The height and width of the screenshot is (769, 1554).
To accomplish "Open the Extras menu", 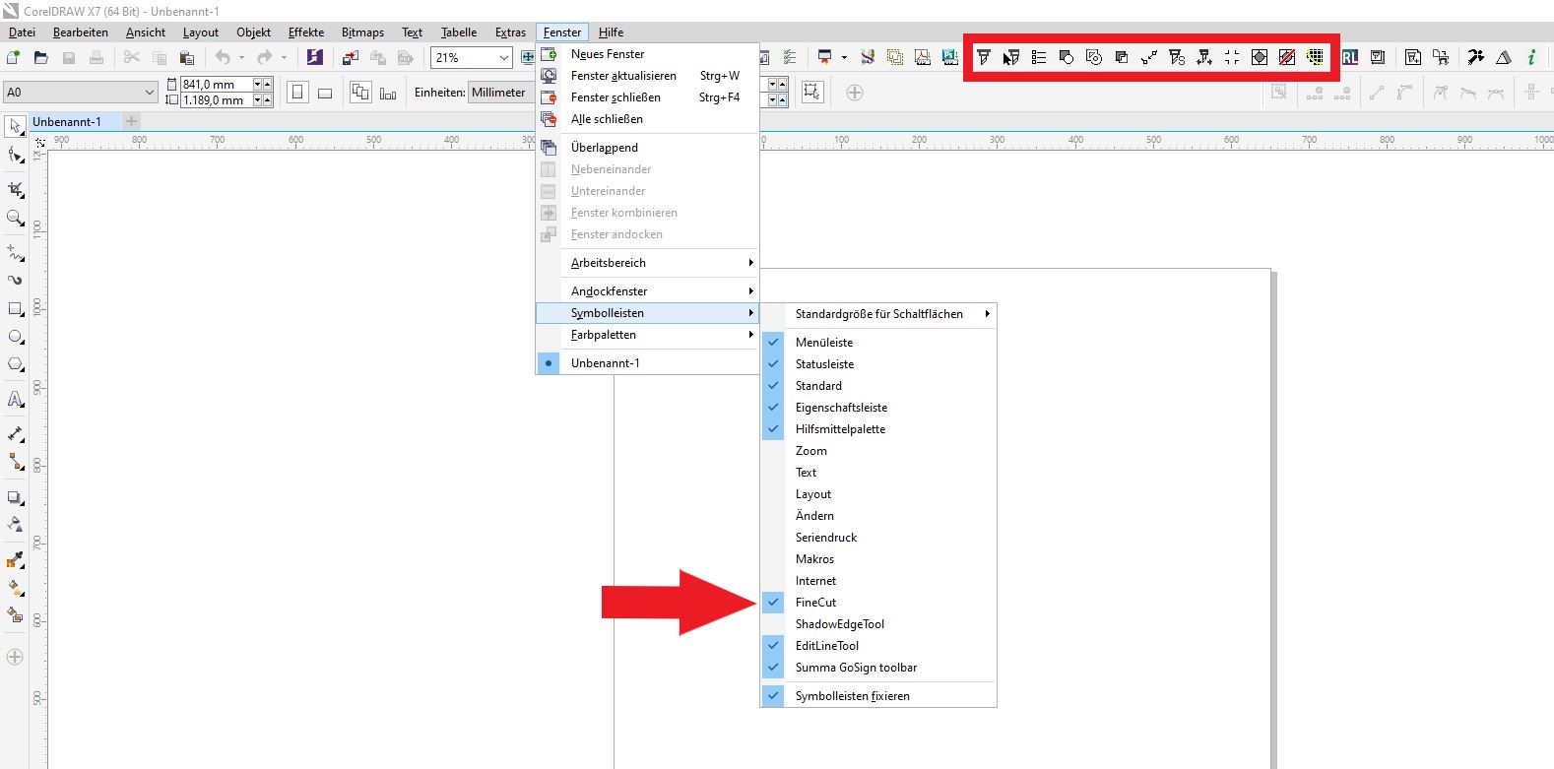I will pyautogui.click(x=510, y=32).
